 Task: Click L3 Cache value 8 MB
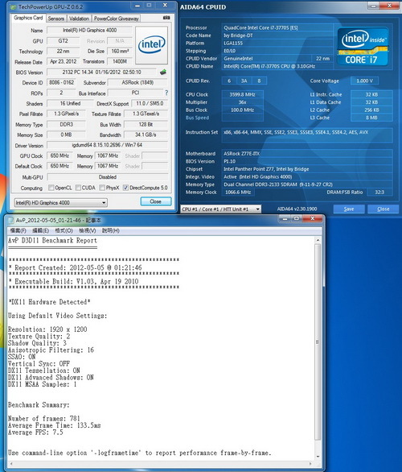point(371,118)
